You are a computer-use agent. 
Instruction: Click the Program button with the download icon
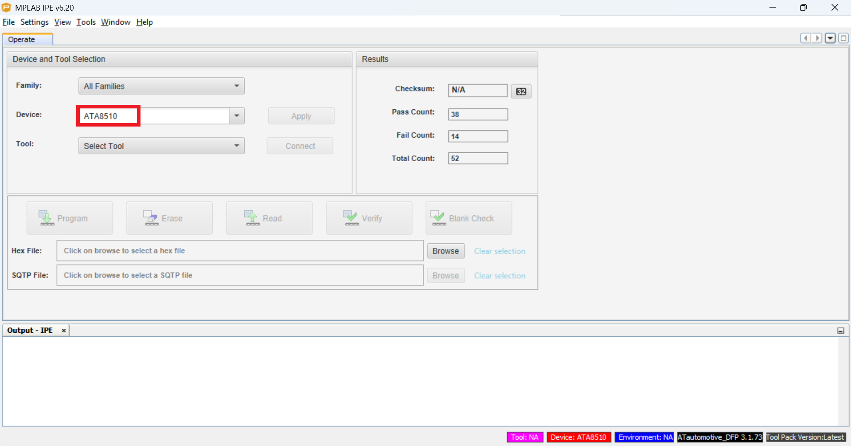point(70,218)
